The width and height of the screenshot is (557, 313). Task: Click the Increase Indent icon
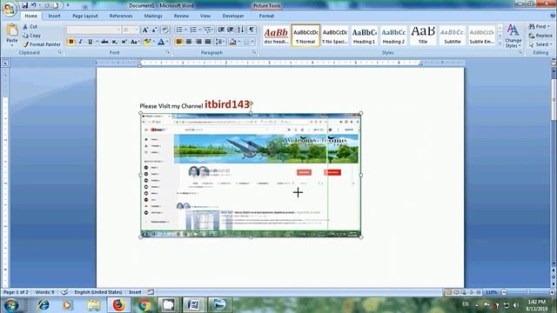coord(230,30)
